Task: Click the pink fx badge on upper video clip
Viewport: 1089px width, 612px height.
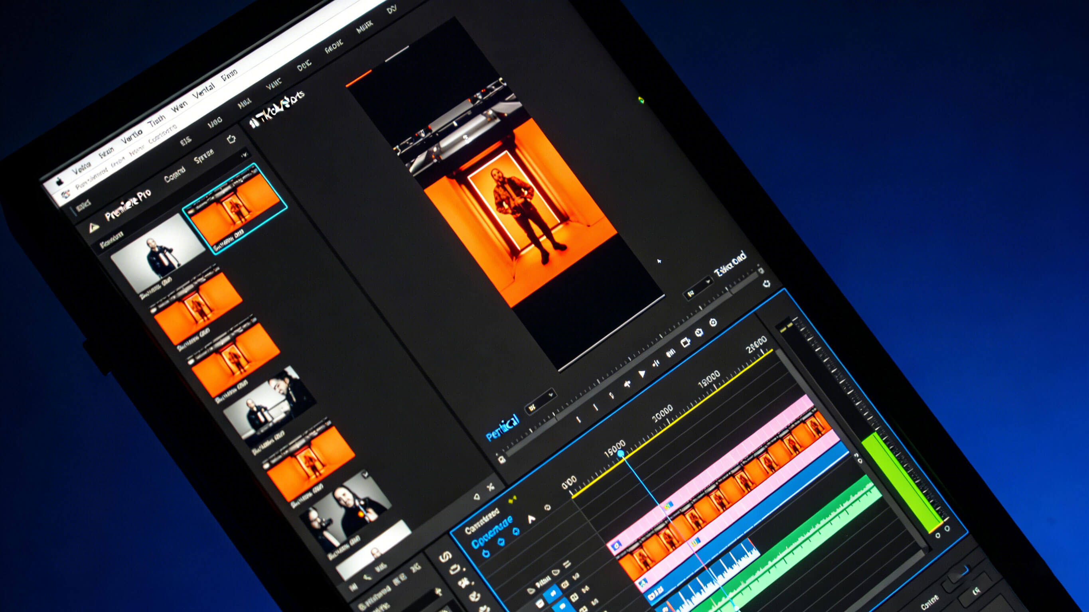Action: point(616,546)
